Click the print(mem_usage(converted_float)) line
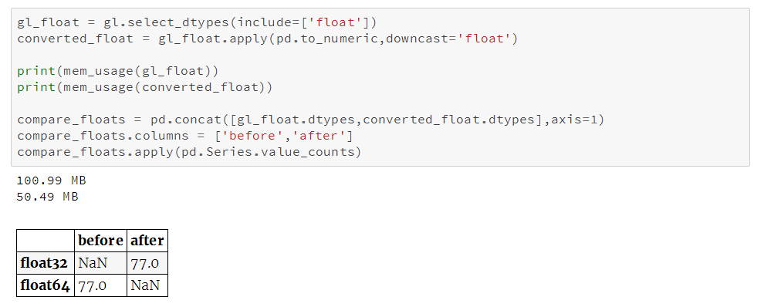 tap(145, 87)
